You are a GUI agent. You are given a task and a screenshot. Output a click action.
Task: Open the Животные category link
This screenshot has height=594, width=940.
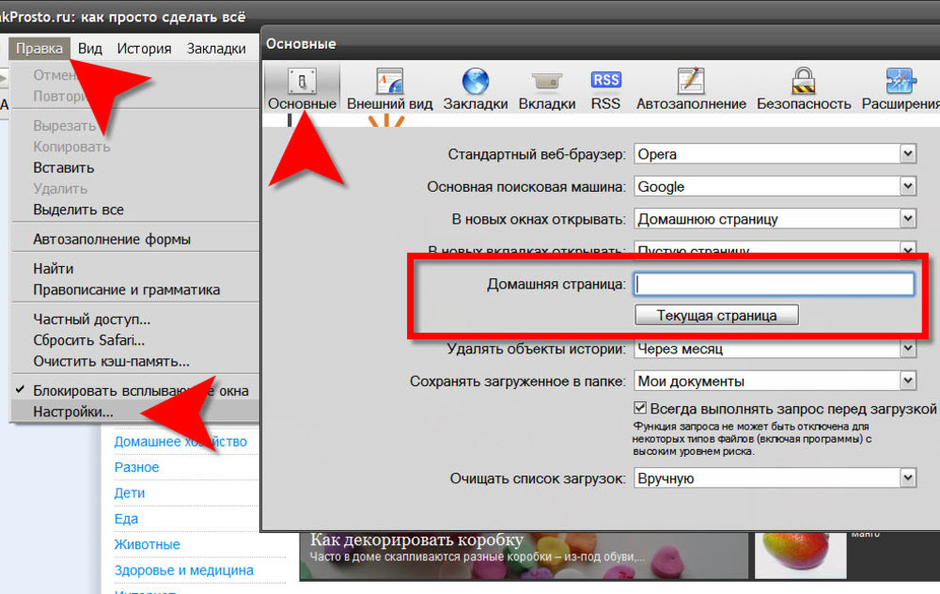pyautogui.click(x=147, y=544)
